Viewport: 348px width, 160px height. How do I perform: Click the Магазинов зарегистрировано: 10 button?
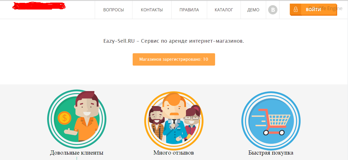click(x=174, y=59)
